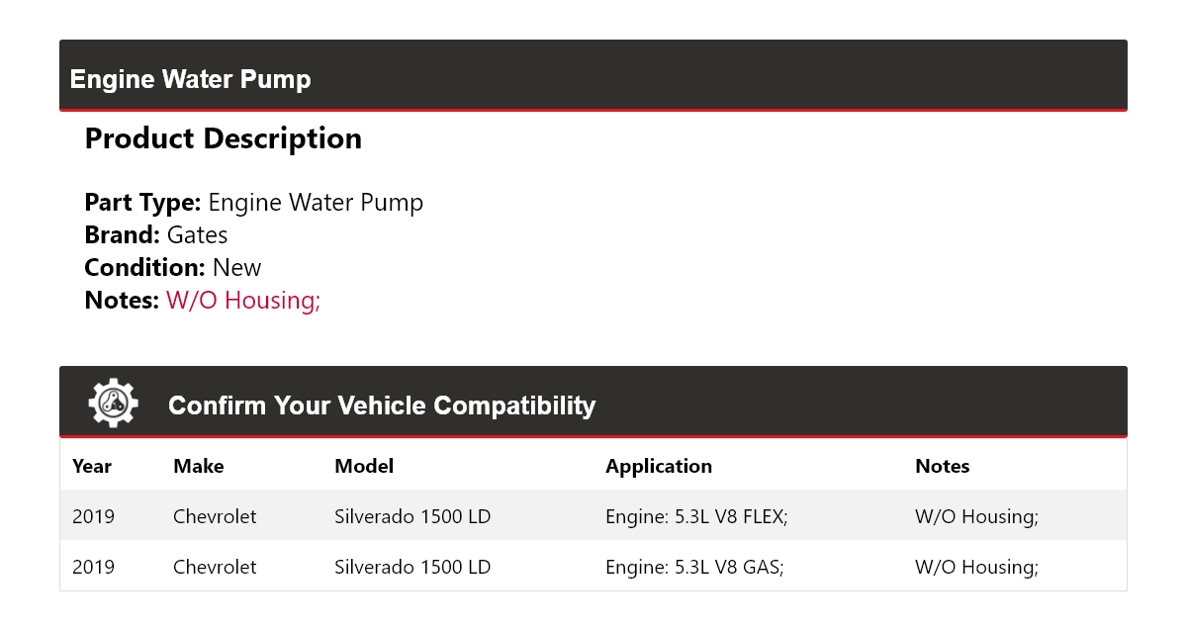
Task: Click the Notes column header
Action: pyautogui.click(x=943, y=466)
